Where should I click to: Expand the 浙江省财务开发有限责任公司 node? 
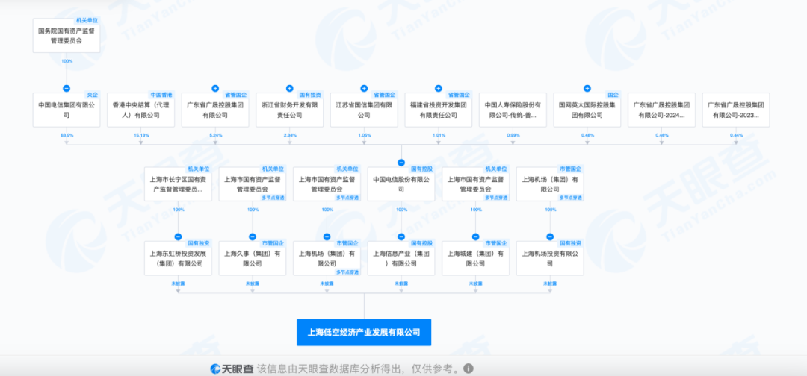point(290,88)
